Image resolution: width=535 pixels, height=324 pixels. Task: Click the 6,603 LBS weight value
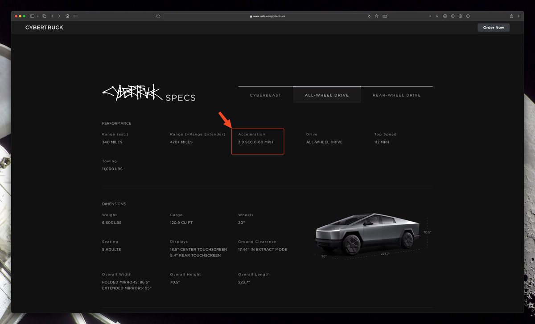[111, 223]
